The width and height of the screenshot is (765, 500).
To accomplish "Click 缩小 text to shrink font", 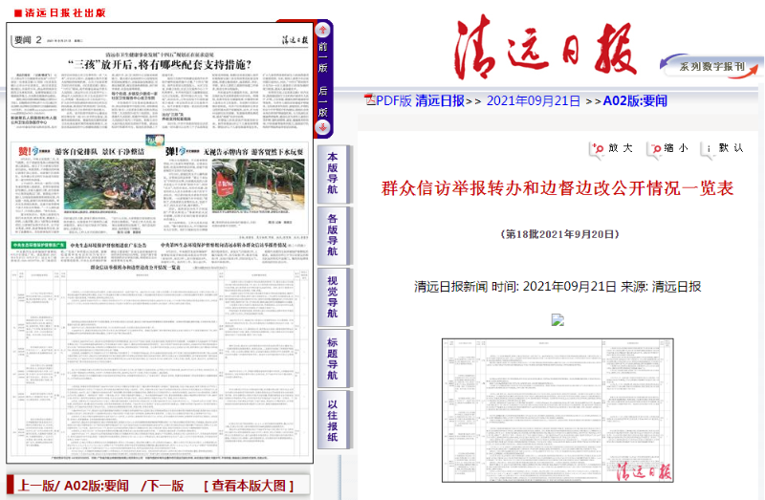I will (x=676, y=148).
